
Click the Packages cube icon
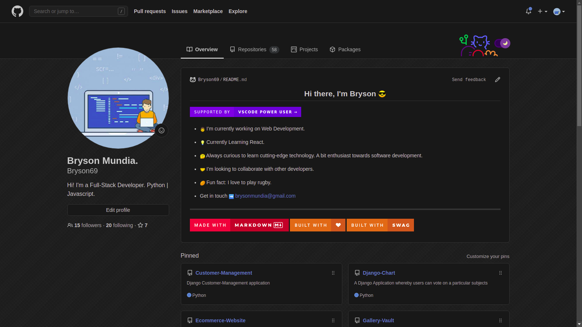point(332,49)
